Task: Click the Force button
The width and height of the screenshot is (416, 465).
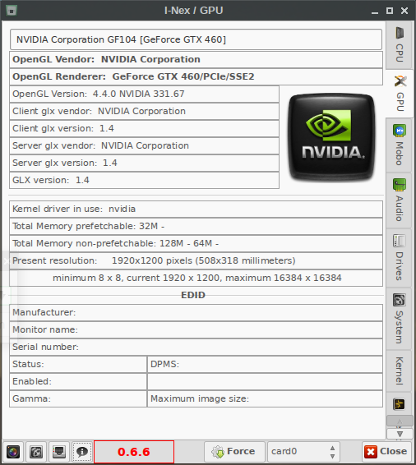Action: [234, 452]
